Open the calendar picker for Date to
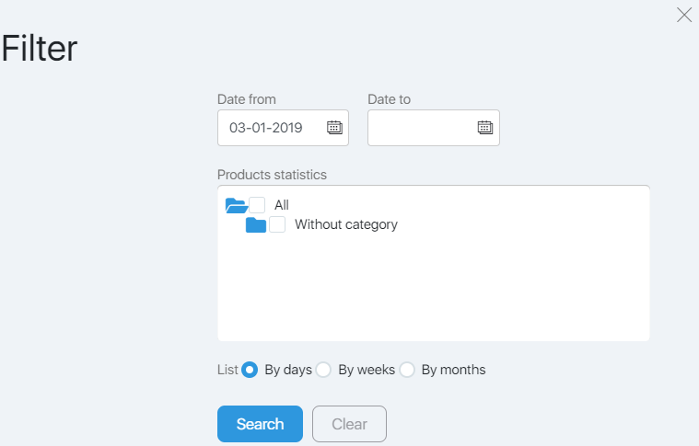The width and height of the screenshot is (699, 446). coord(485,128)
